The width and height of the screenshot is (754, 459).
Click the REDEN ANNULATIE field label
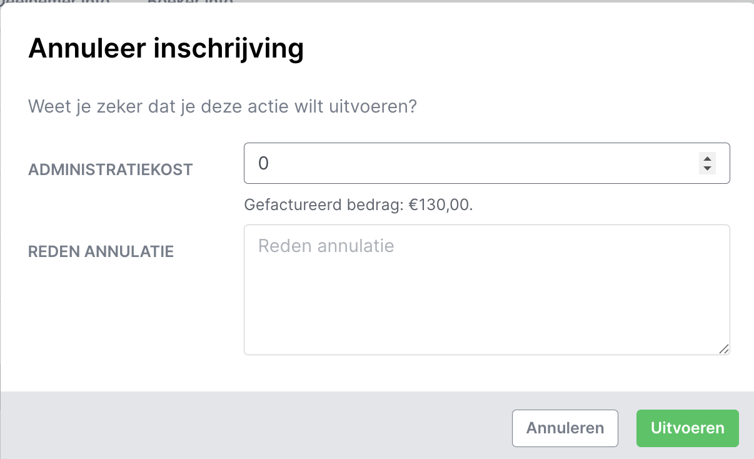101,251
